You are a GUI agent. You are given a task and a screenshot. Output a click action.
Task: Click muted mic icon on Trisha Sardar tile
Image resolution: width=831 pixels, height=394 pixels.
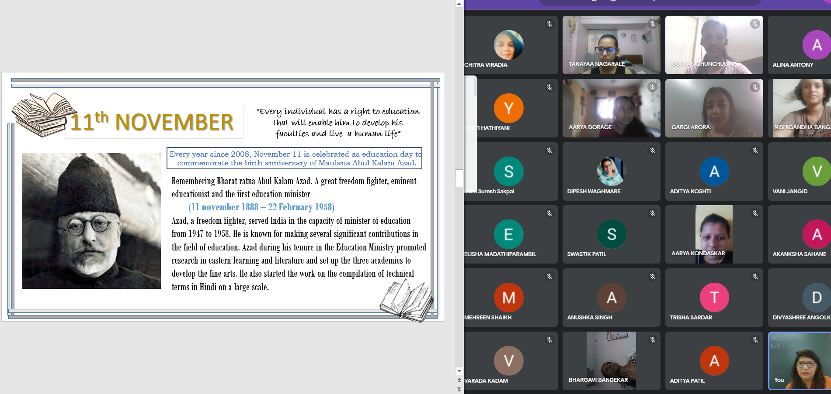755,277
